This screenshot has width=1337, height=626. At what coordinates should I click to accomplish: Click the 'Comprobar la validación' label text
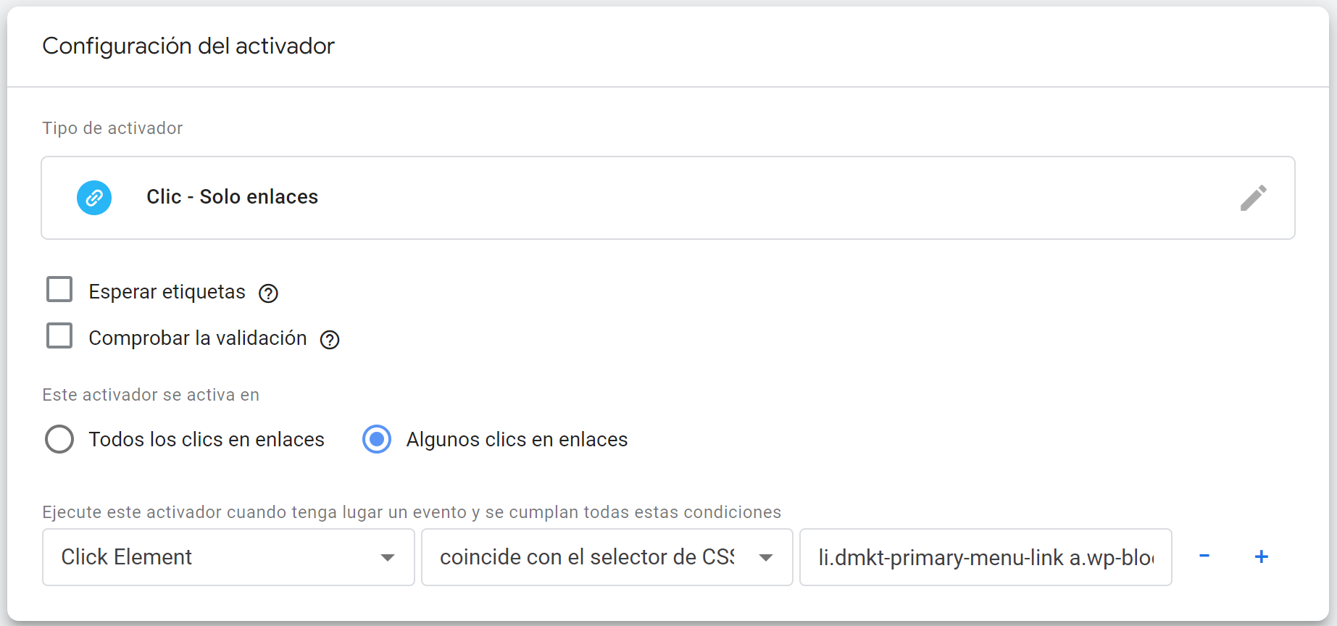pos(197,338)
